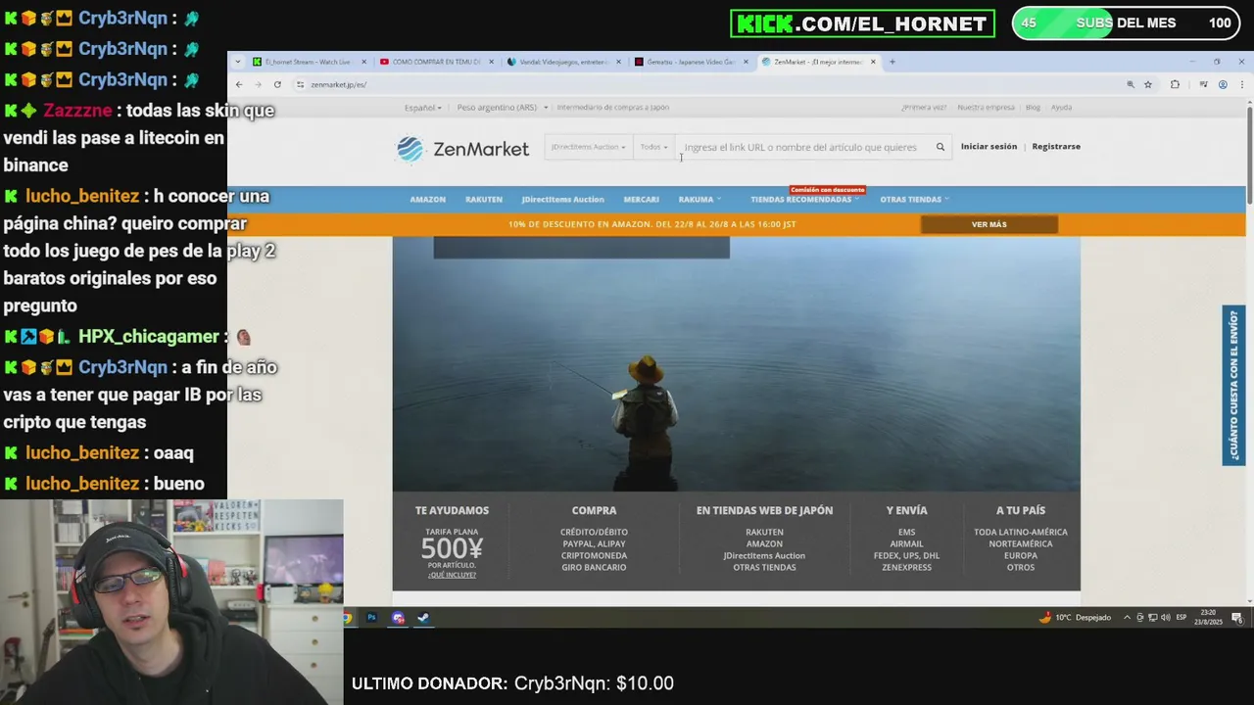The width and height of the screenshot is (1254, 705).
Task: Click CRIPTOMONEDA under COMPRA
Action: (x=594, y=556)
